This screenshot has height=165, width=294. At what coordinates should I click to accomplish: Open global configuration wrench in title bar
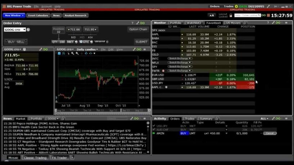click(268, 6)
